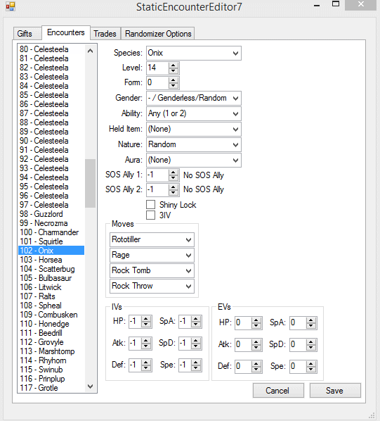Select 100 - Charmander in the list
Screen dimensions: 380x421
pyautogui.click(x=51, y=232)
